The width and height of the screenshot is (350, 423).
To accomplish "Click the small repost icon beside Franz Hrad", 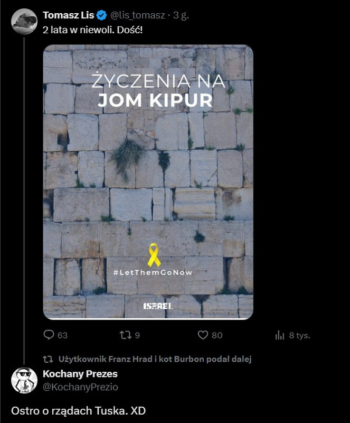I will [48, 359].
